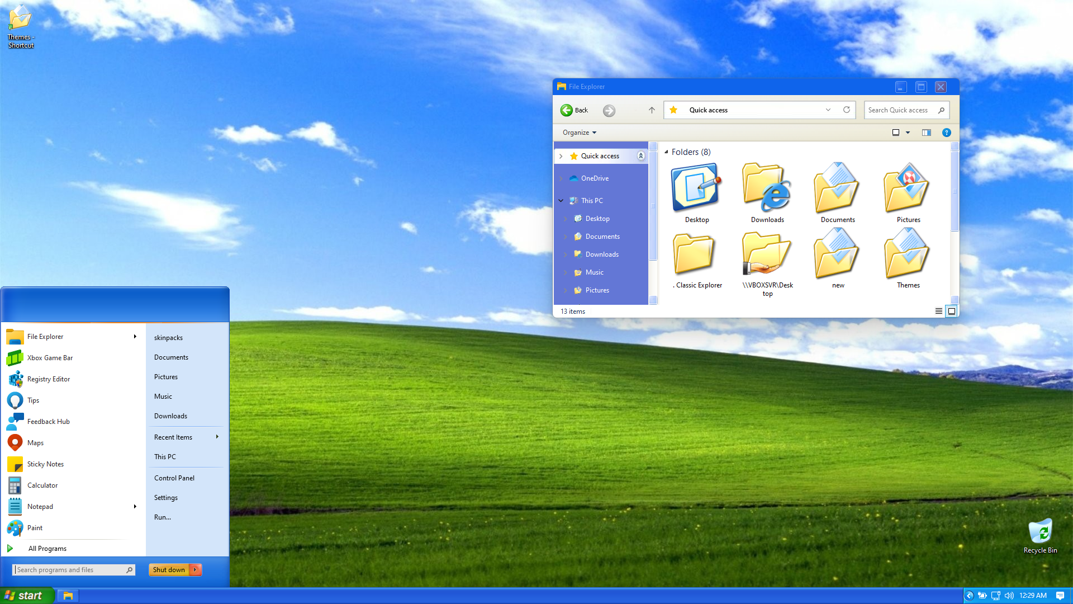Open the Change your view dropdown arrow
Screen dimensions: 1073x604
point(908,133)
